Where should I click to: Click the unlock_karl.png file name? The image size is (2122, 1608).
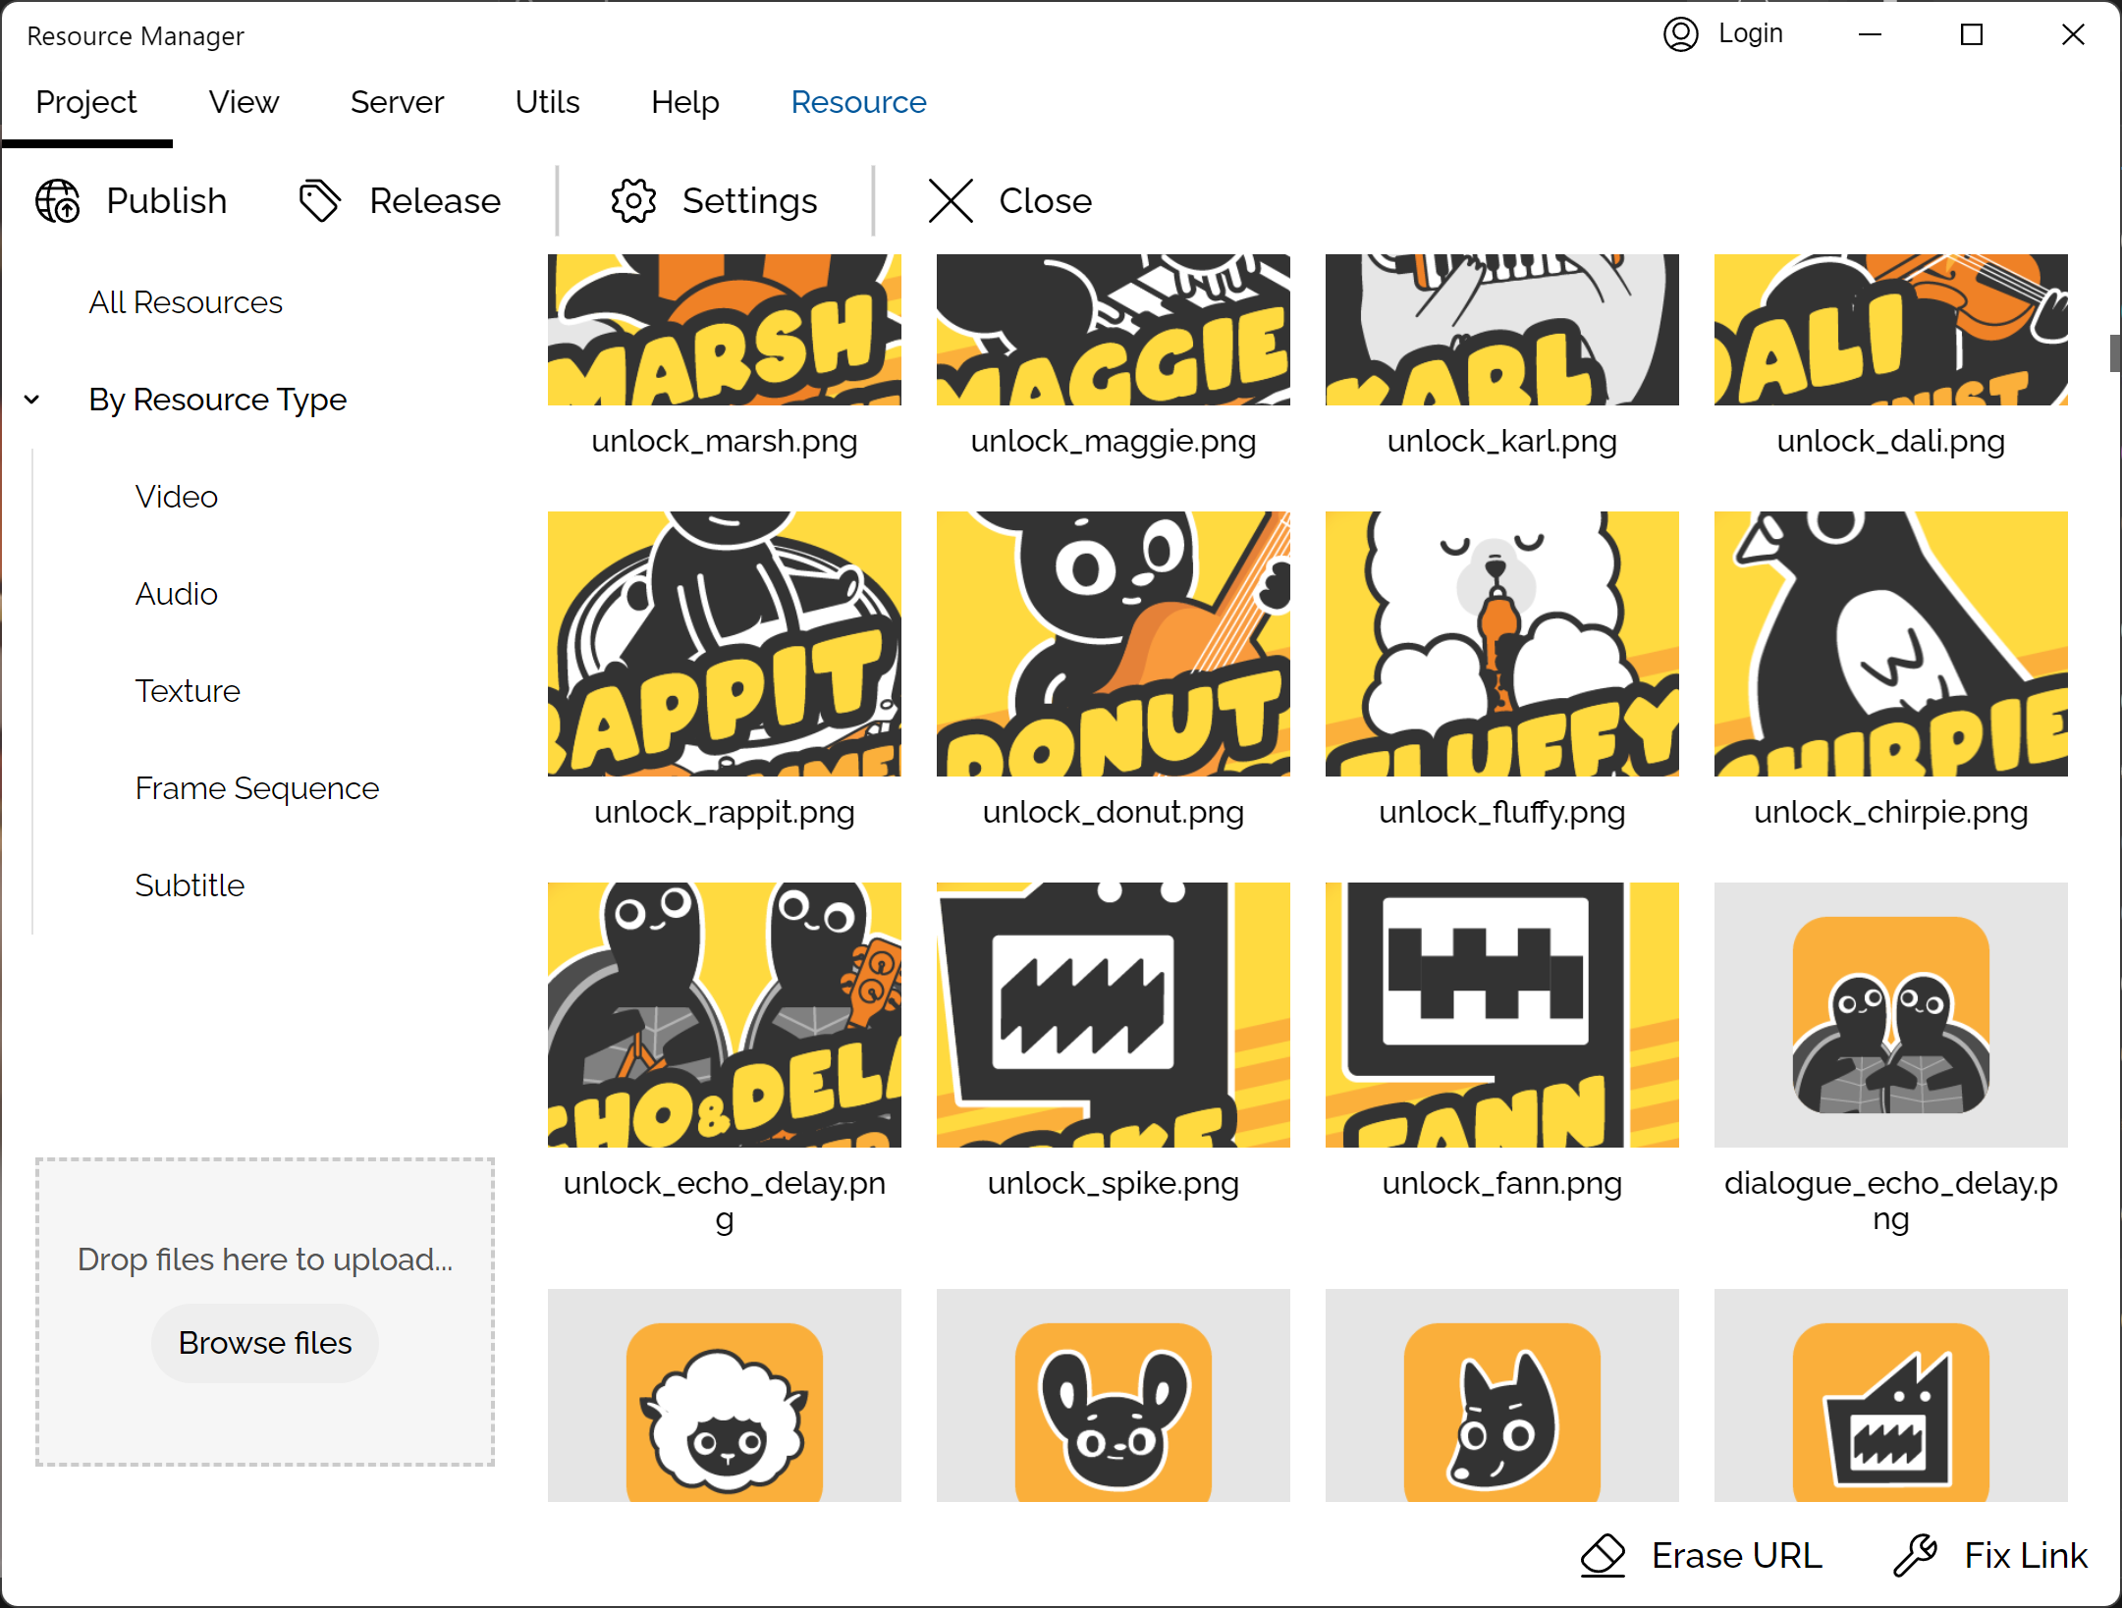1502,442
